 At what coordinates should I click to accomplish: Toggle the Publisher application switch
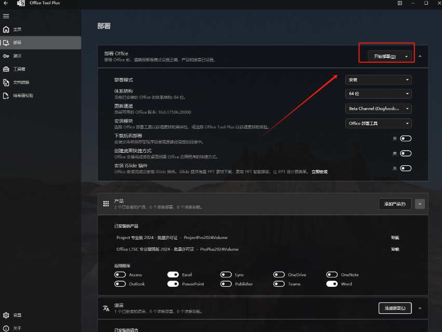[x=226, y=284]
